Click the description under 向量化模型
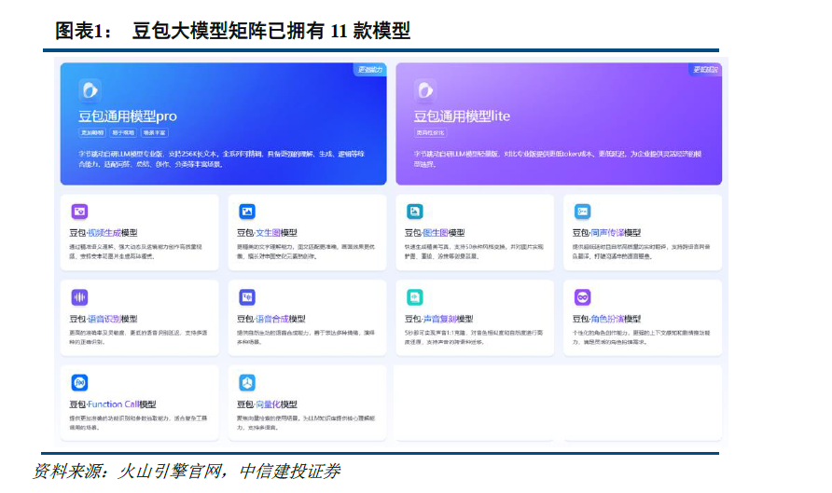Screen dimensions: 832x493 click(306, 422)
